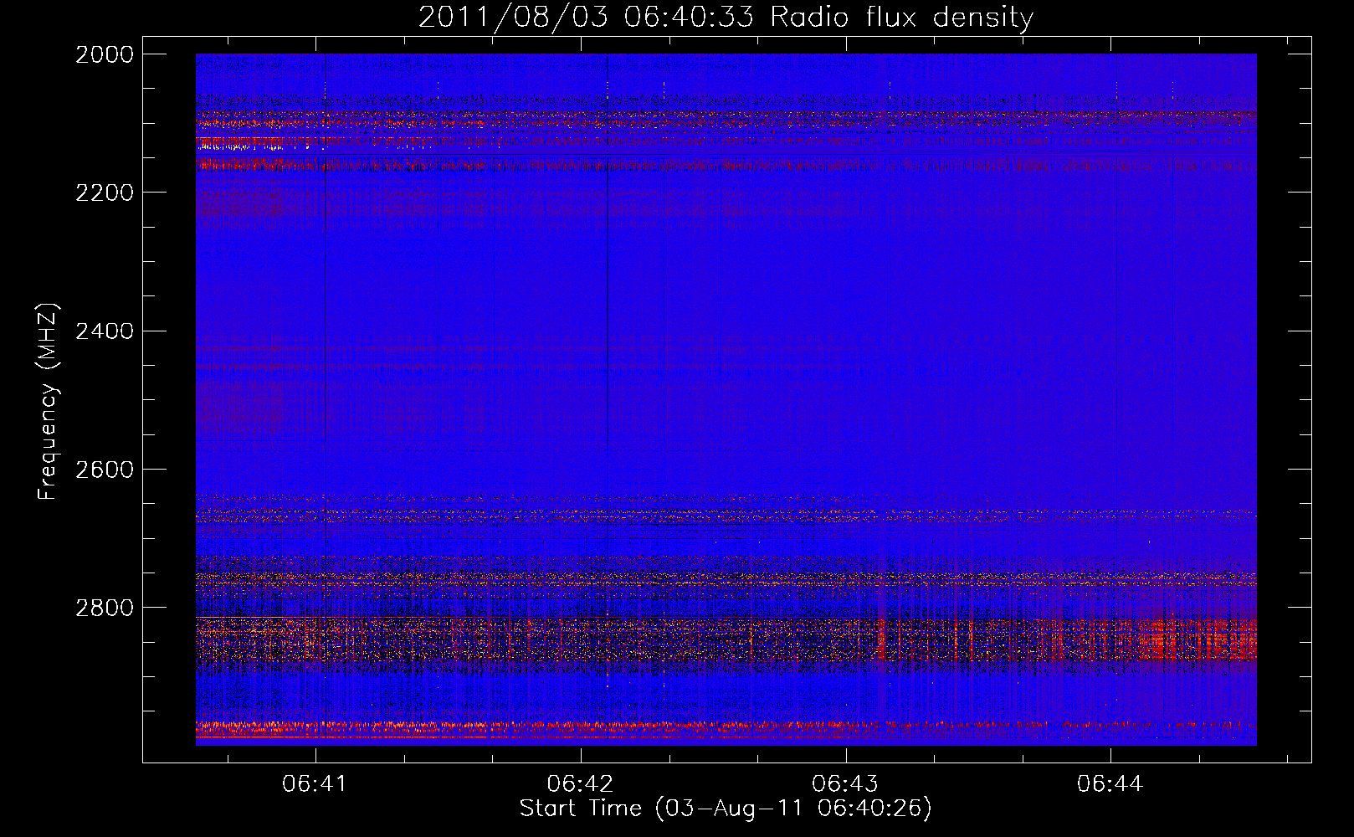Click the 06:43 time tick label
The image size is (1354, 837).
click(845, 784)
